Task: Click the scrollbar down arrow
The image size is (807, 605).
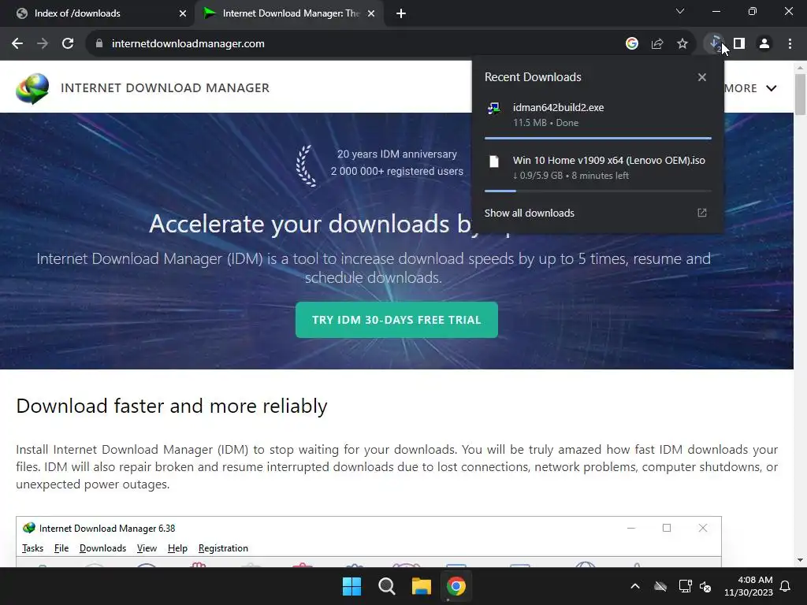Action: click(800, 560)
